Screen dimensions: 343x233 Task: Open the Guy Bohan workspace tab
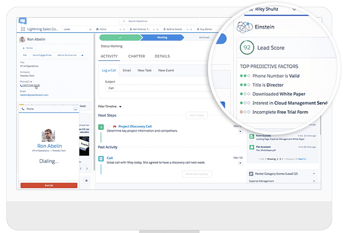click(205, 29)
